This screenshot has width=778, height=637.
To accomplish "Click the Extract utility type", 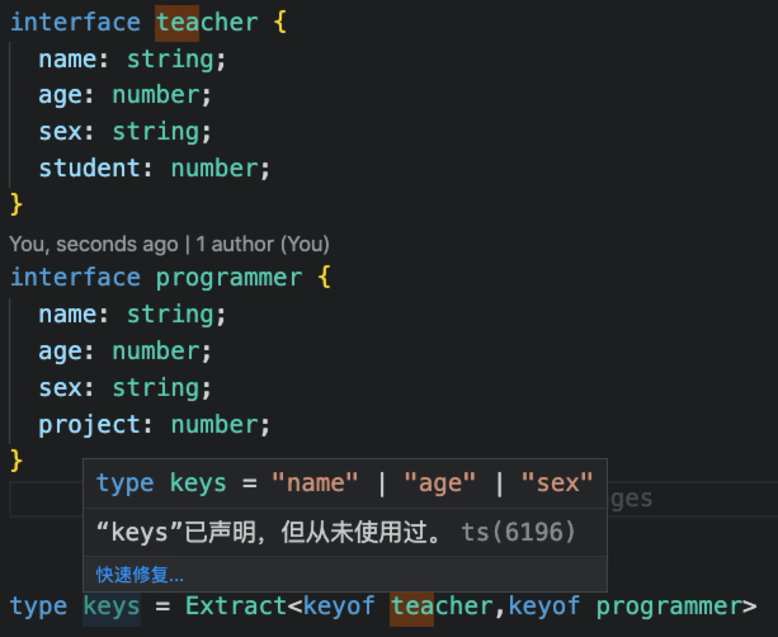I will pyautogui.click(x=236, y=606).
